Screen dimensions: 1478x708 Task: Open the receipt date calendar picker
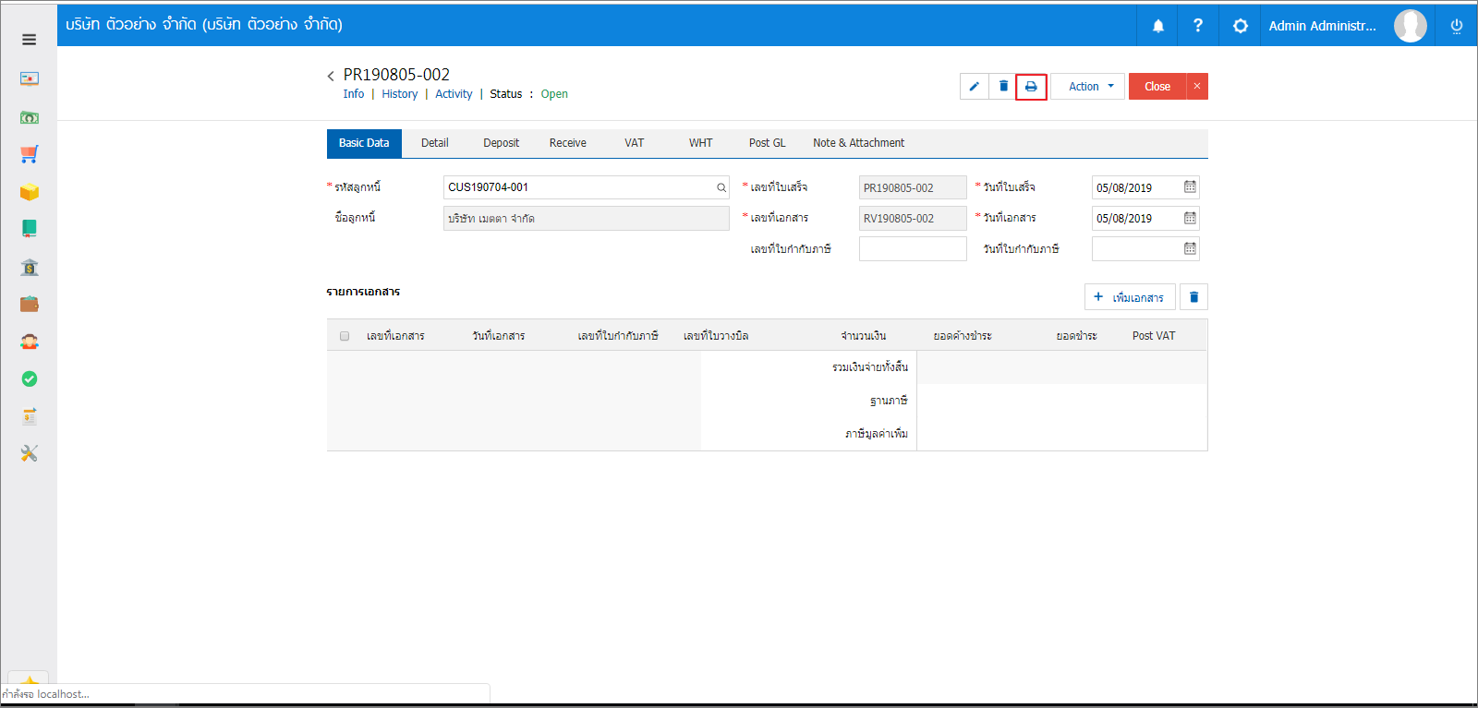click(1190, 187)
